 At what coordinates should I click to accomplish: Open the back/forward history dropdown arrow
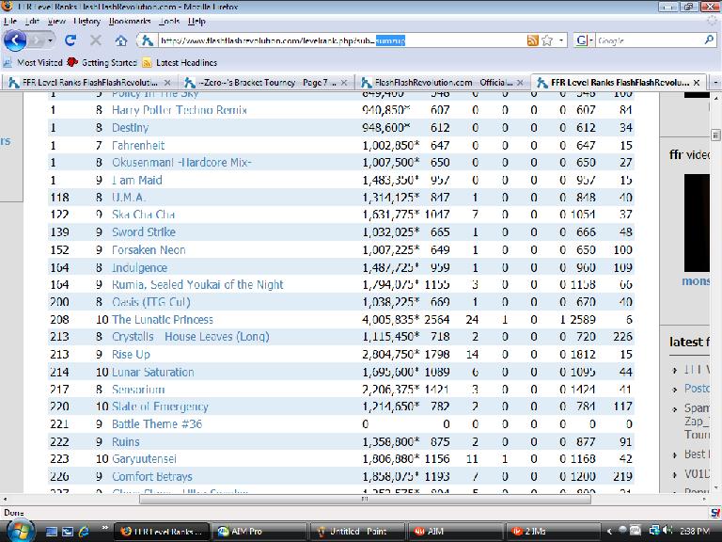pyautogui.click(x=50, y=40)
